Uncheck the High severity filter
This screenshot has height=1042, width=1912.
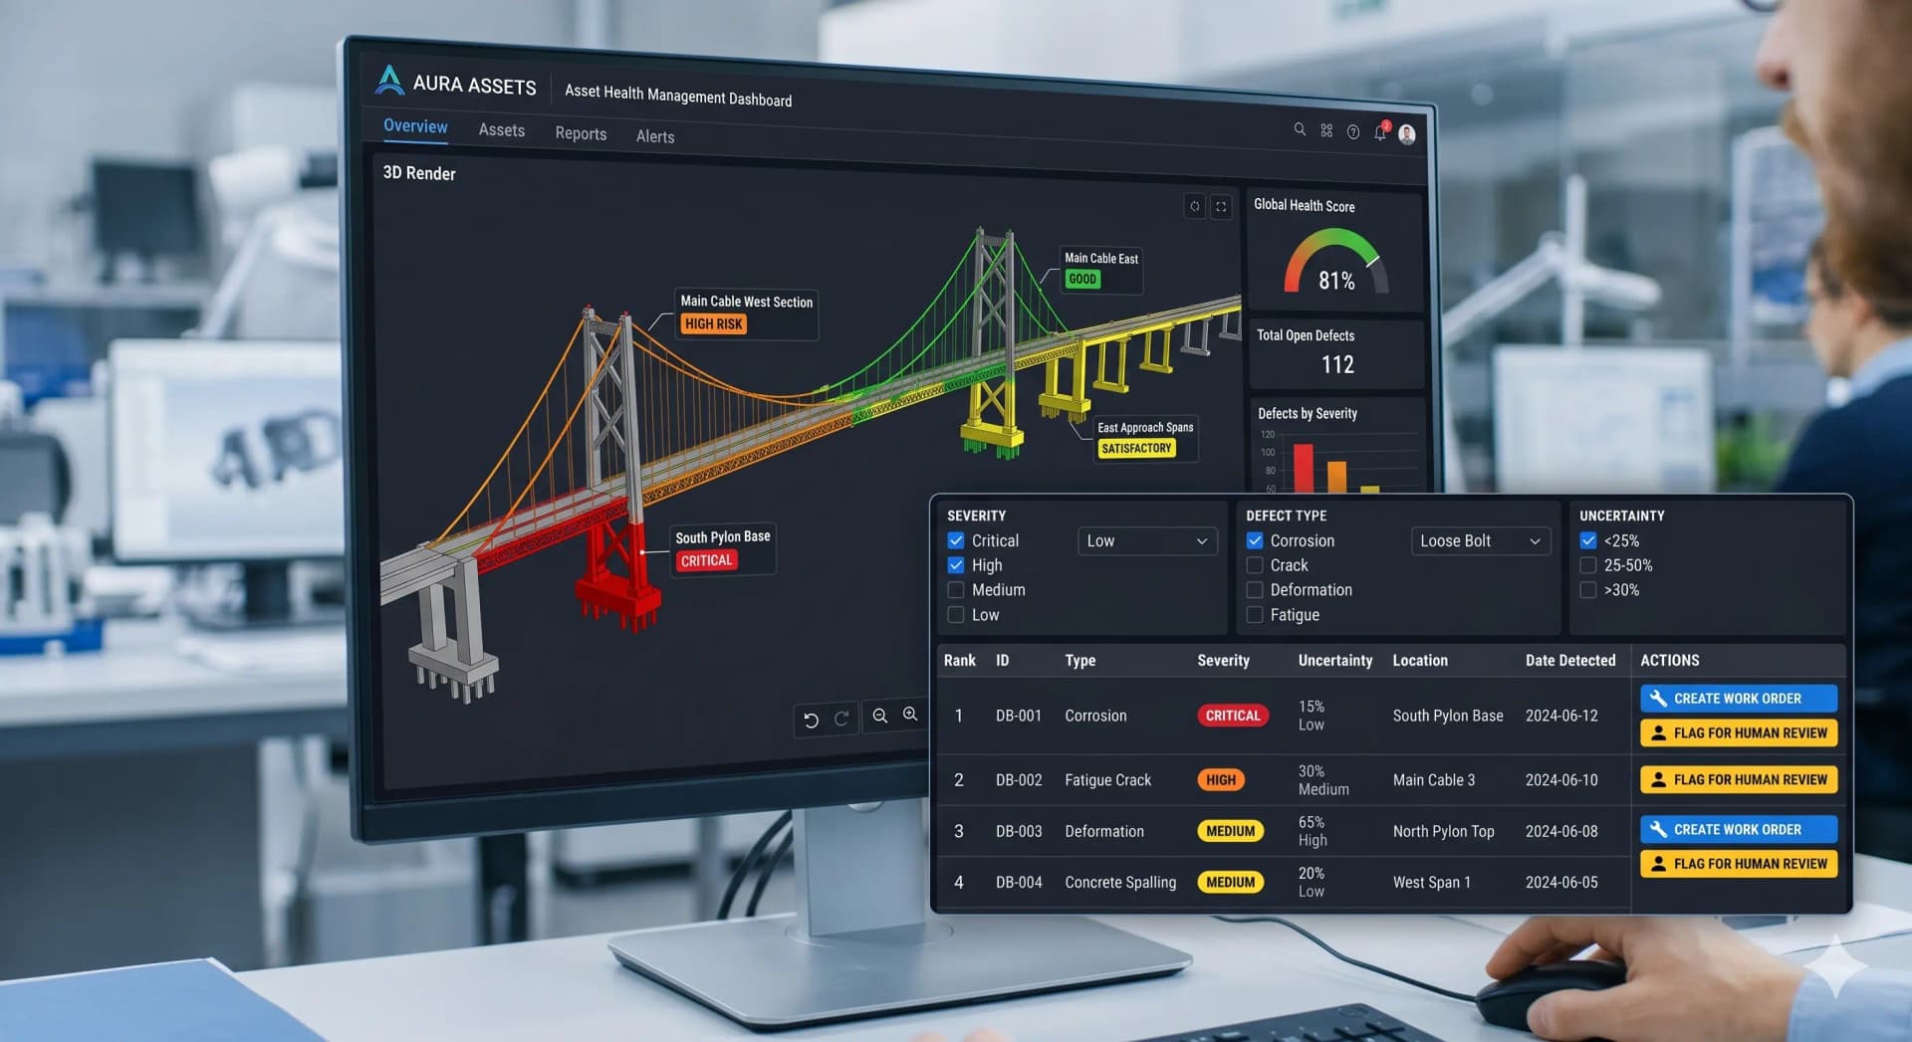coord(956,565)
